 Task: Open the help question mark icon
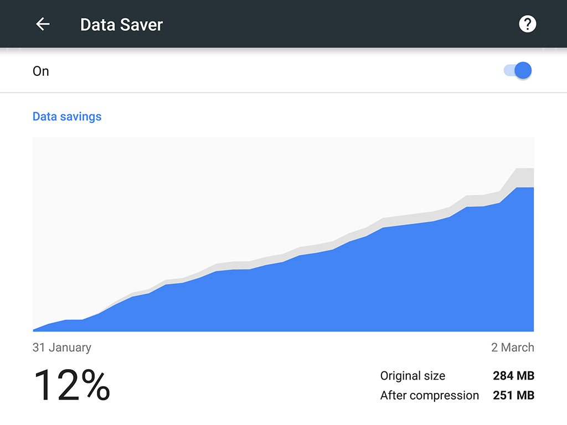pos(527,24)
